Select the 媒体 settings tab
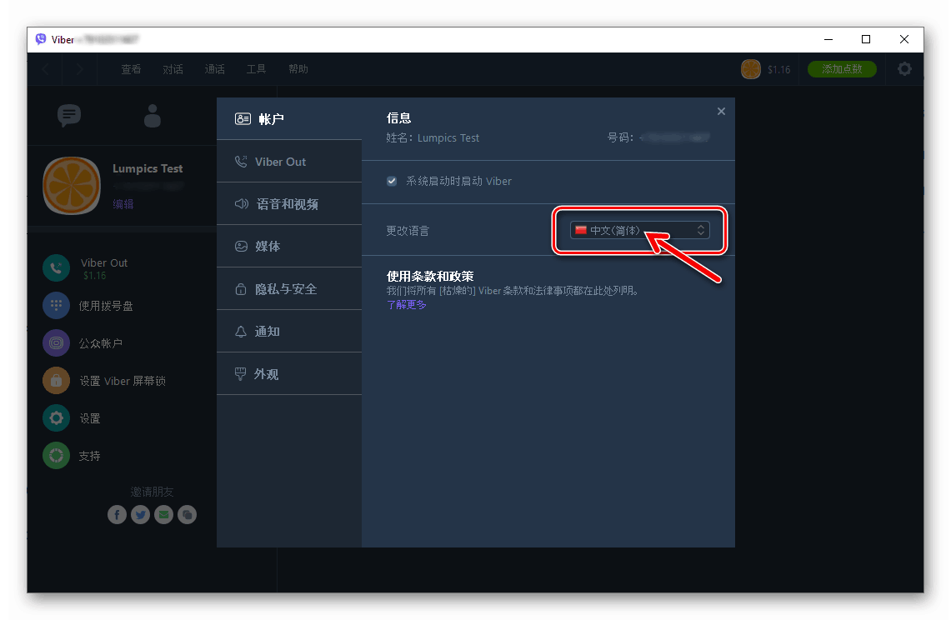Screen dimensions: 951x620 289,247
